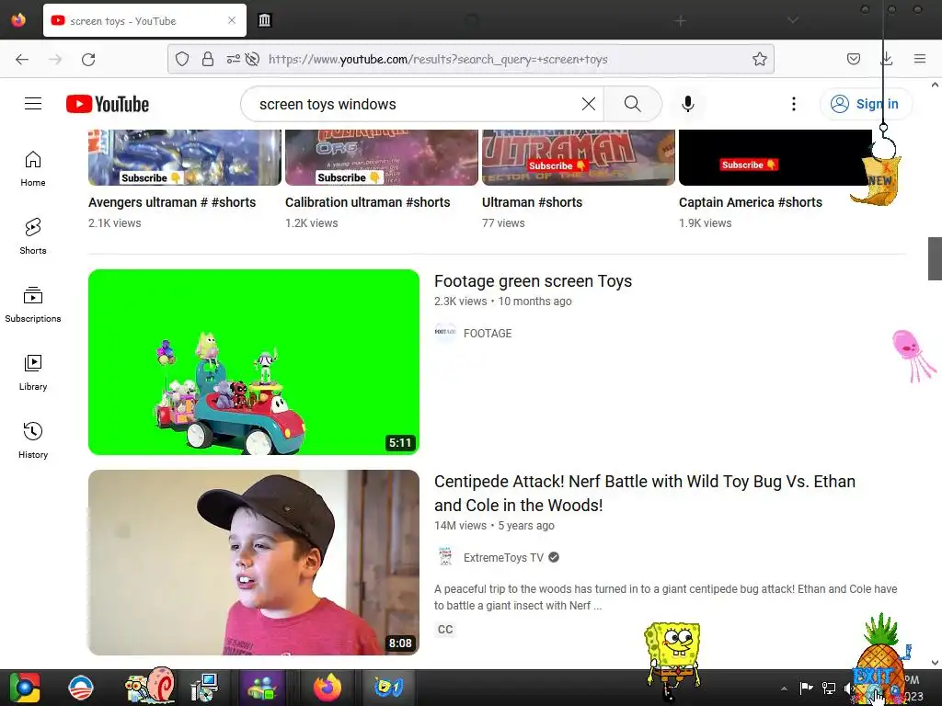942x706 pixels.
Task: Clear the search query with the X icon
Action: click(589, 104)
